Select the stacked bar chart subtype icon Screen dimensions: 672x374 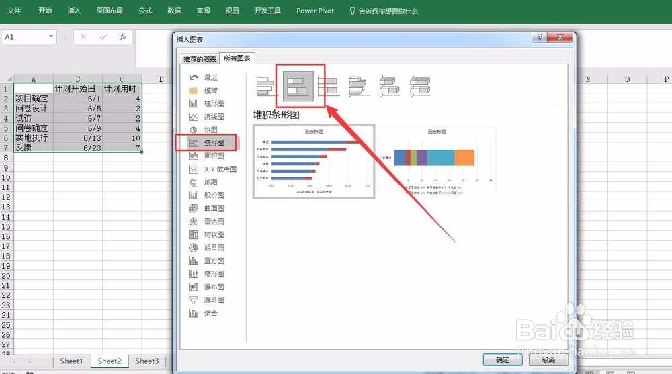[x=298, y=86]
